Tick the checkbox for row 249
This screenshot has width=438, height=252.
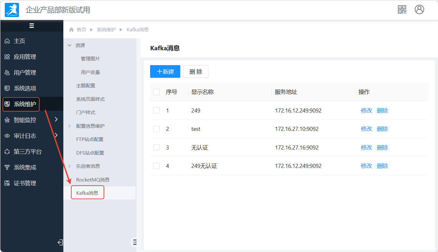click(156, 110)
